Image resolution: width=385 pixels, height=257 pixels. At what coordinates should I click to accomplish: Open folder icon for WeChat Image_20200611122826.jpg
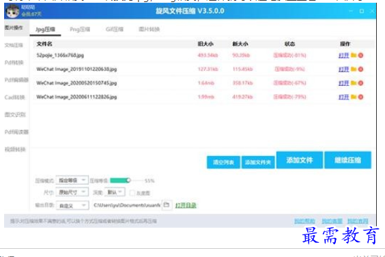click(354, 97)
